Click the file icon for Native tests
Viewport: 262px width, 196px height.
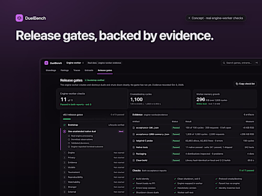point(134,147)
